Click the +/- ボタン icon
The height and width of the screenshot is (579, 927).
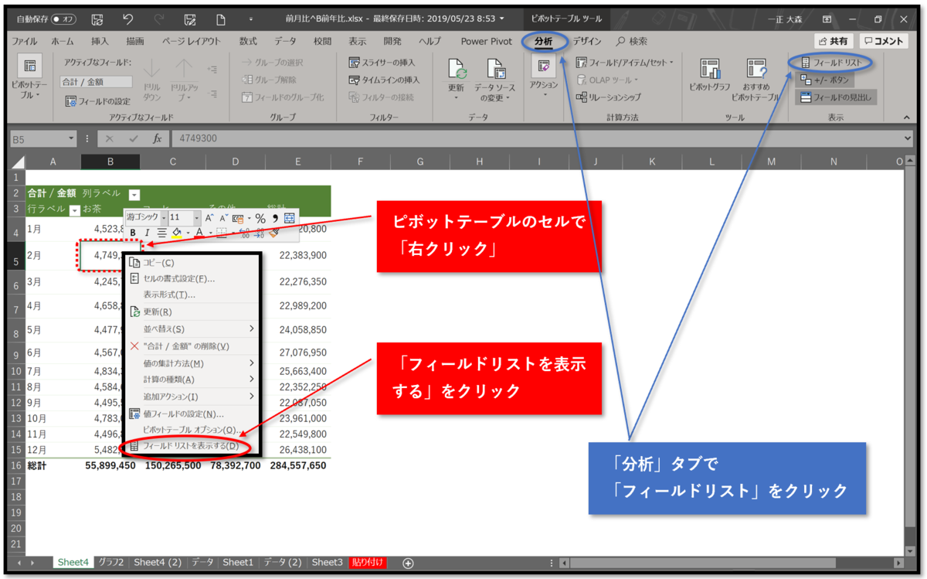click(x=823, y=81)
